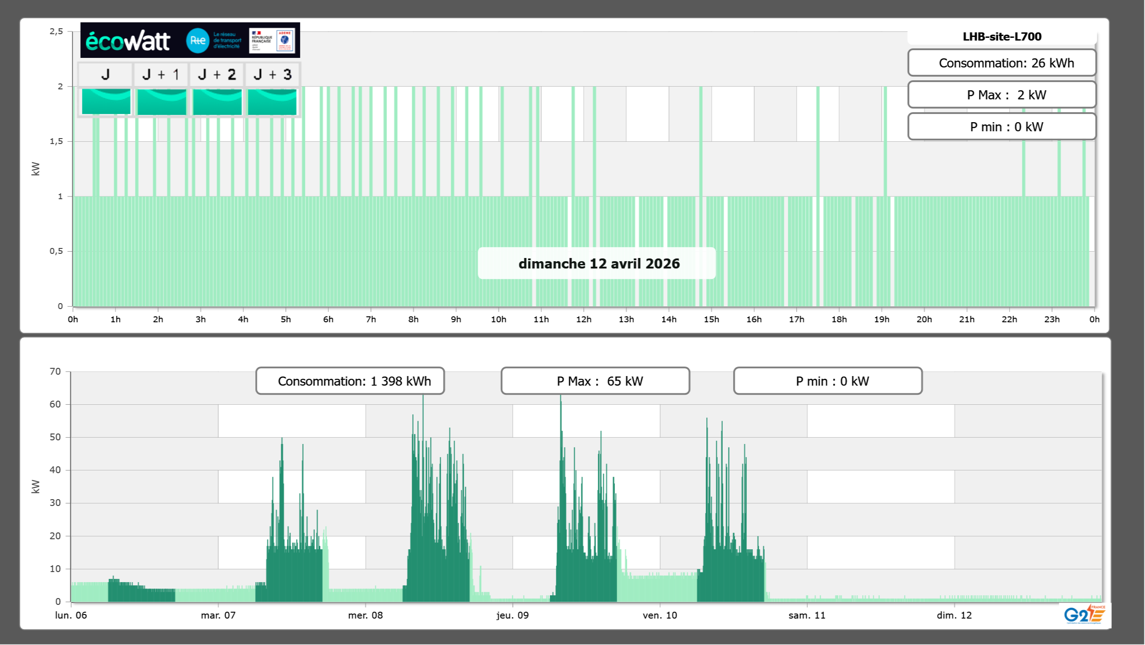This screenshot has height=645, width=1145.
Task: Click the P Max : 2 kW box
Action: [1002, 95]
